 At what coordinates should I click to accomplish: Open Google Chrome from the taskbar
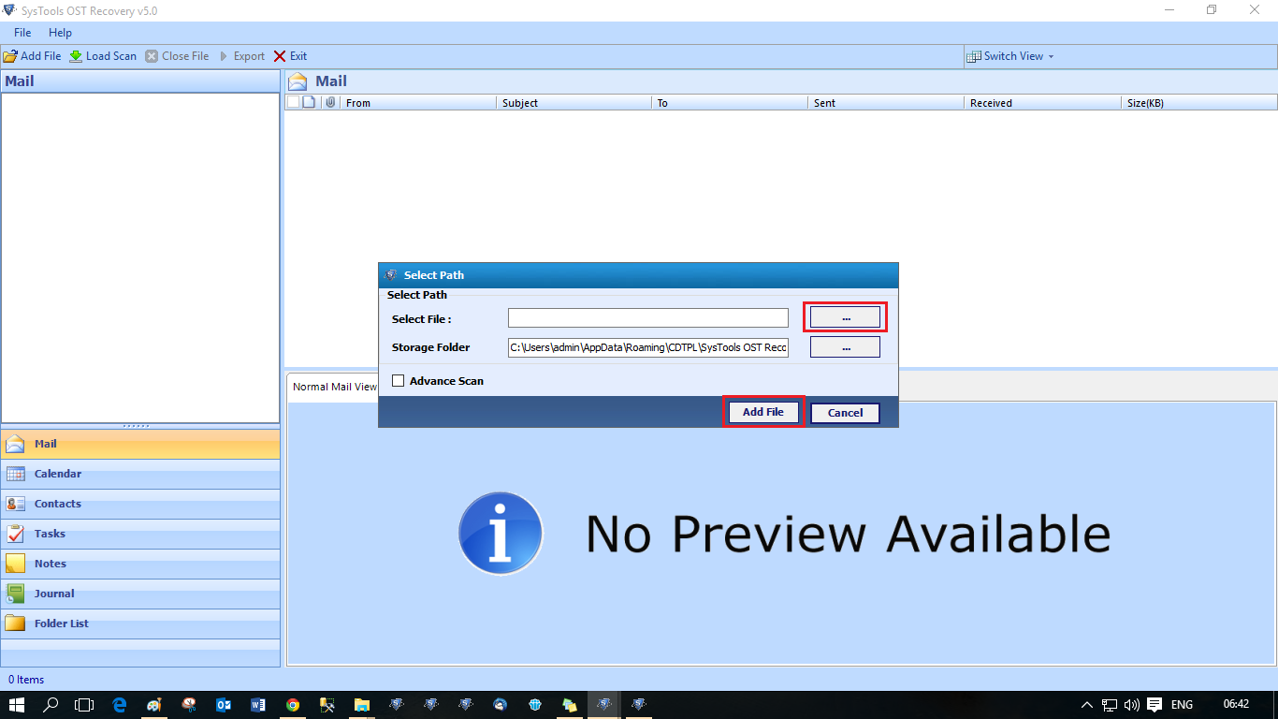coord(293,704)
